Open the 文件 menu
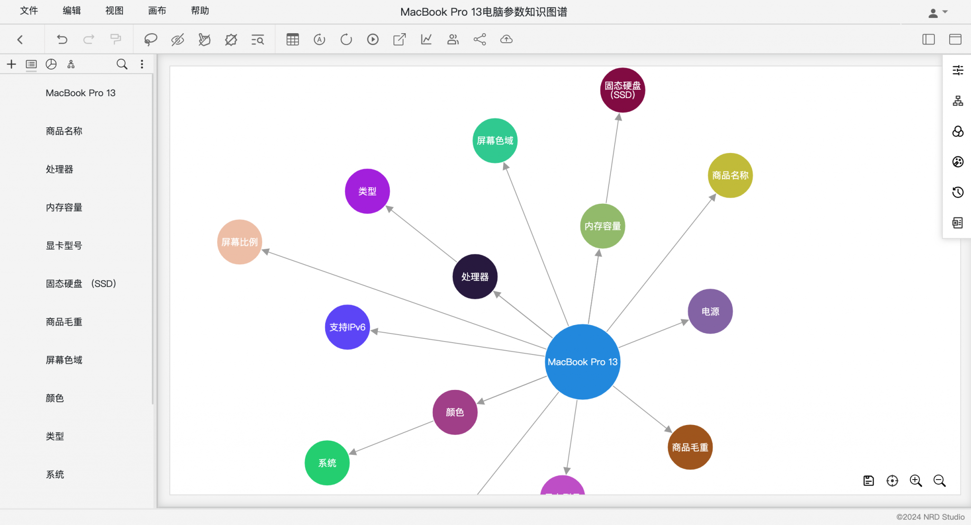This screenshot has width=971, height=525. pyautogui.click(x=29, y=10)
